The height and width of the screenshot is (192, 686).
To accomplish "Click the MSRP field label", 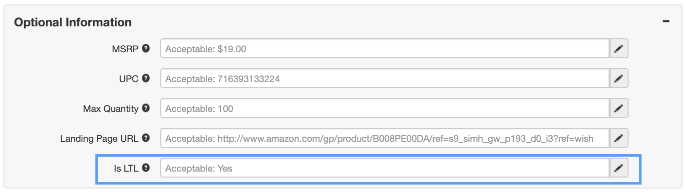I will (125, 49).
